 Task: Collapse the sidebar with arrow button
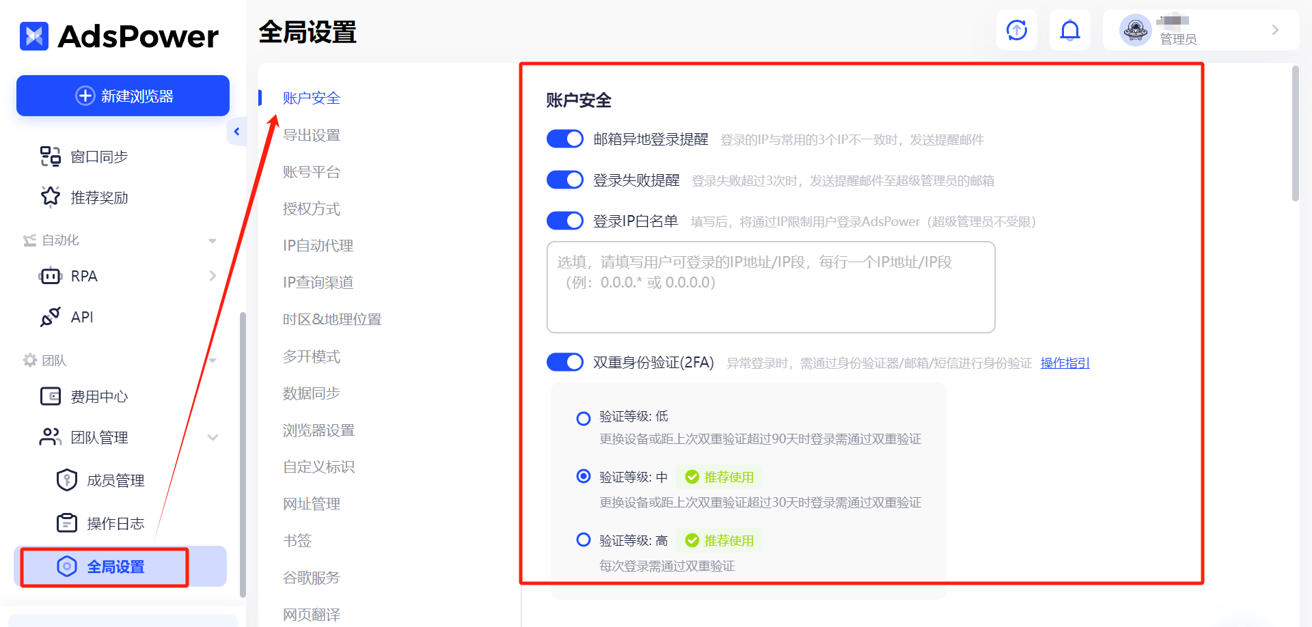[236, 131]
